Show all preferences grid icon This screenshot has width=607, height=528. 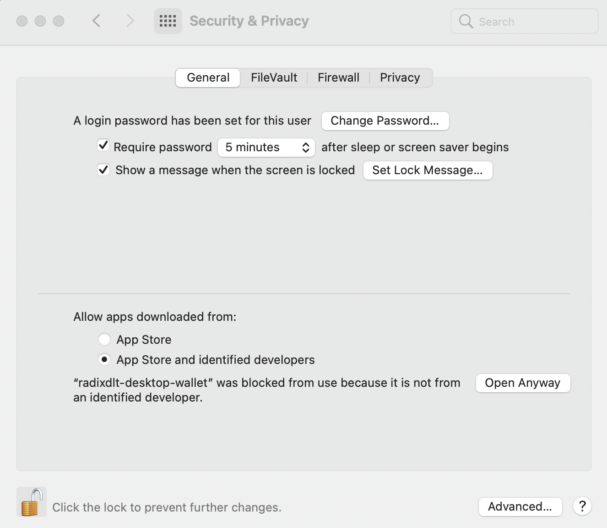[x=168, y=21]
